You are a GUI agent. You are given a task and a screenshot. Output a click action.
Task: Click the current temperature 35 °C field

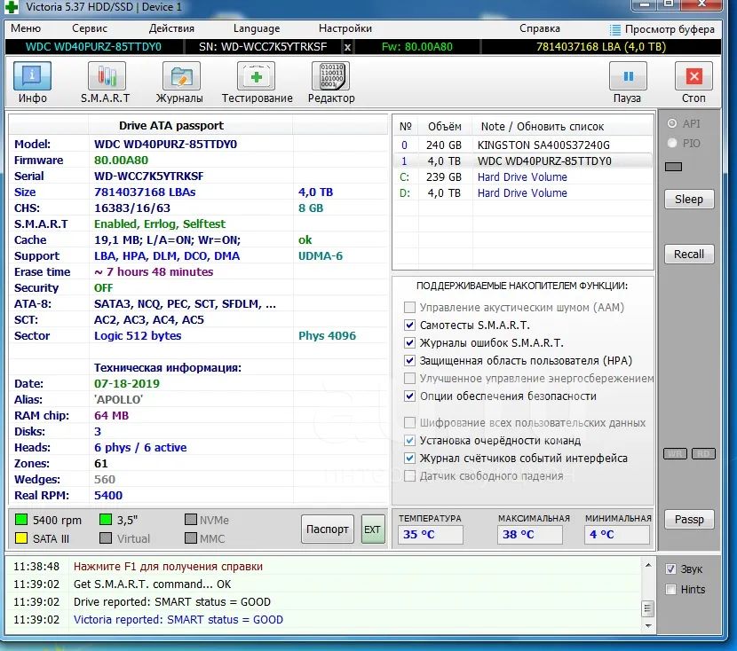(430, 534)
